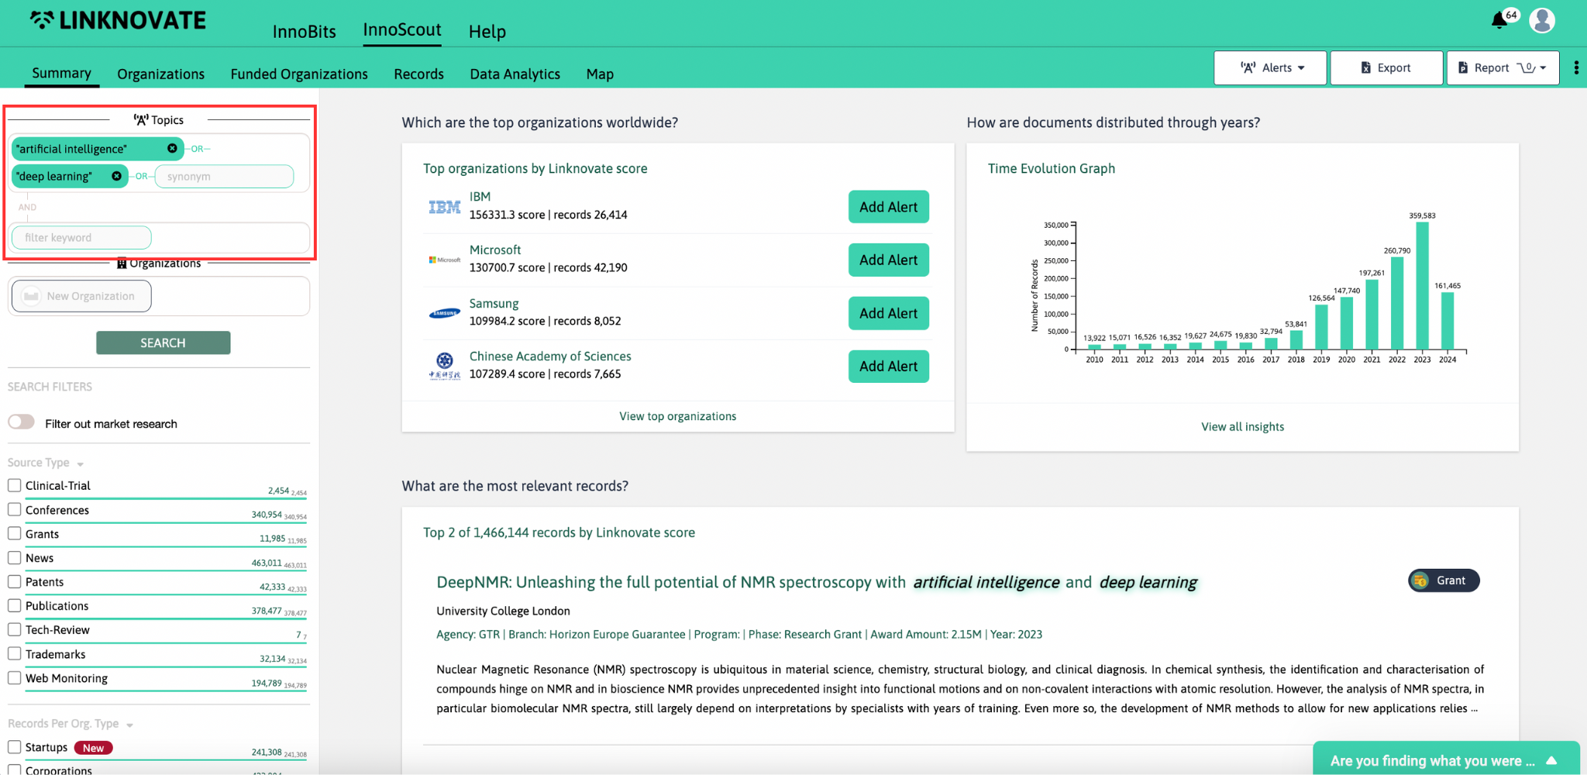Screen dimensions: 1587x775
Task: Open the Microsoft organization link
Action: 495,250
